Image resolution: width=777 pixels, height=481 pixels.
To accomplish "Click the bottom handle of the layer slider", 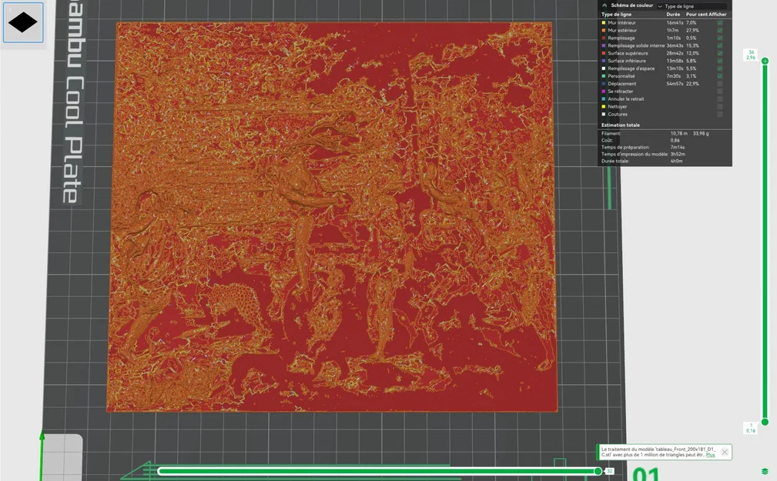I will point(765,422).
